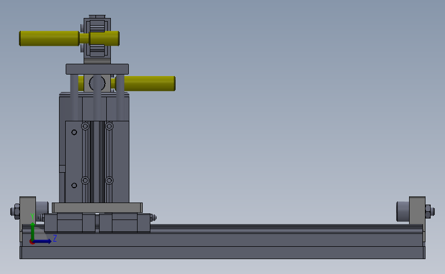Image resolution: width=445 pixels, height=274 pixels.
Task: Click the green Y axis arrow of the triad
Action: click(33, 231)
